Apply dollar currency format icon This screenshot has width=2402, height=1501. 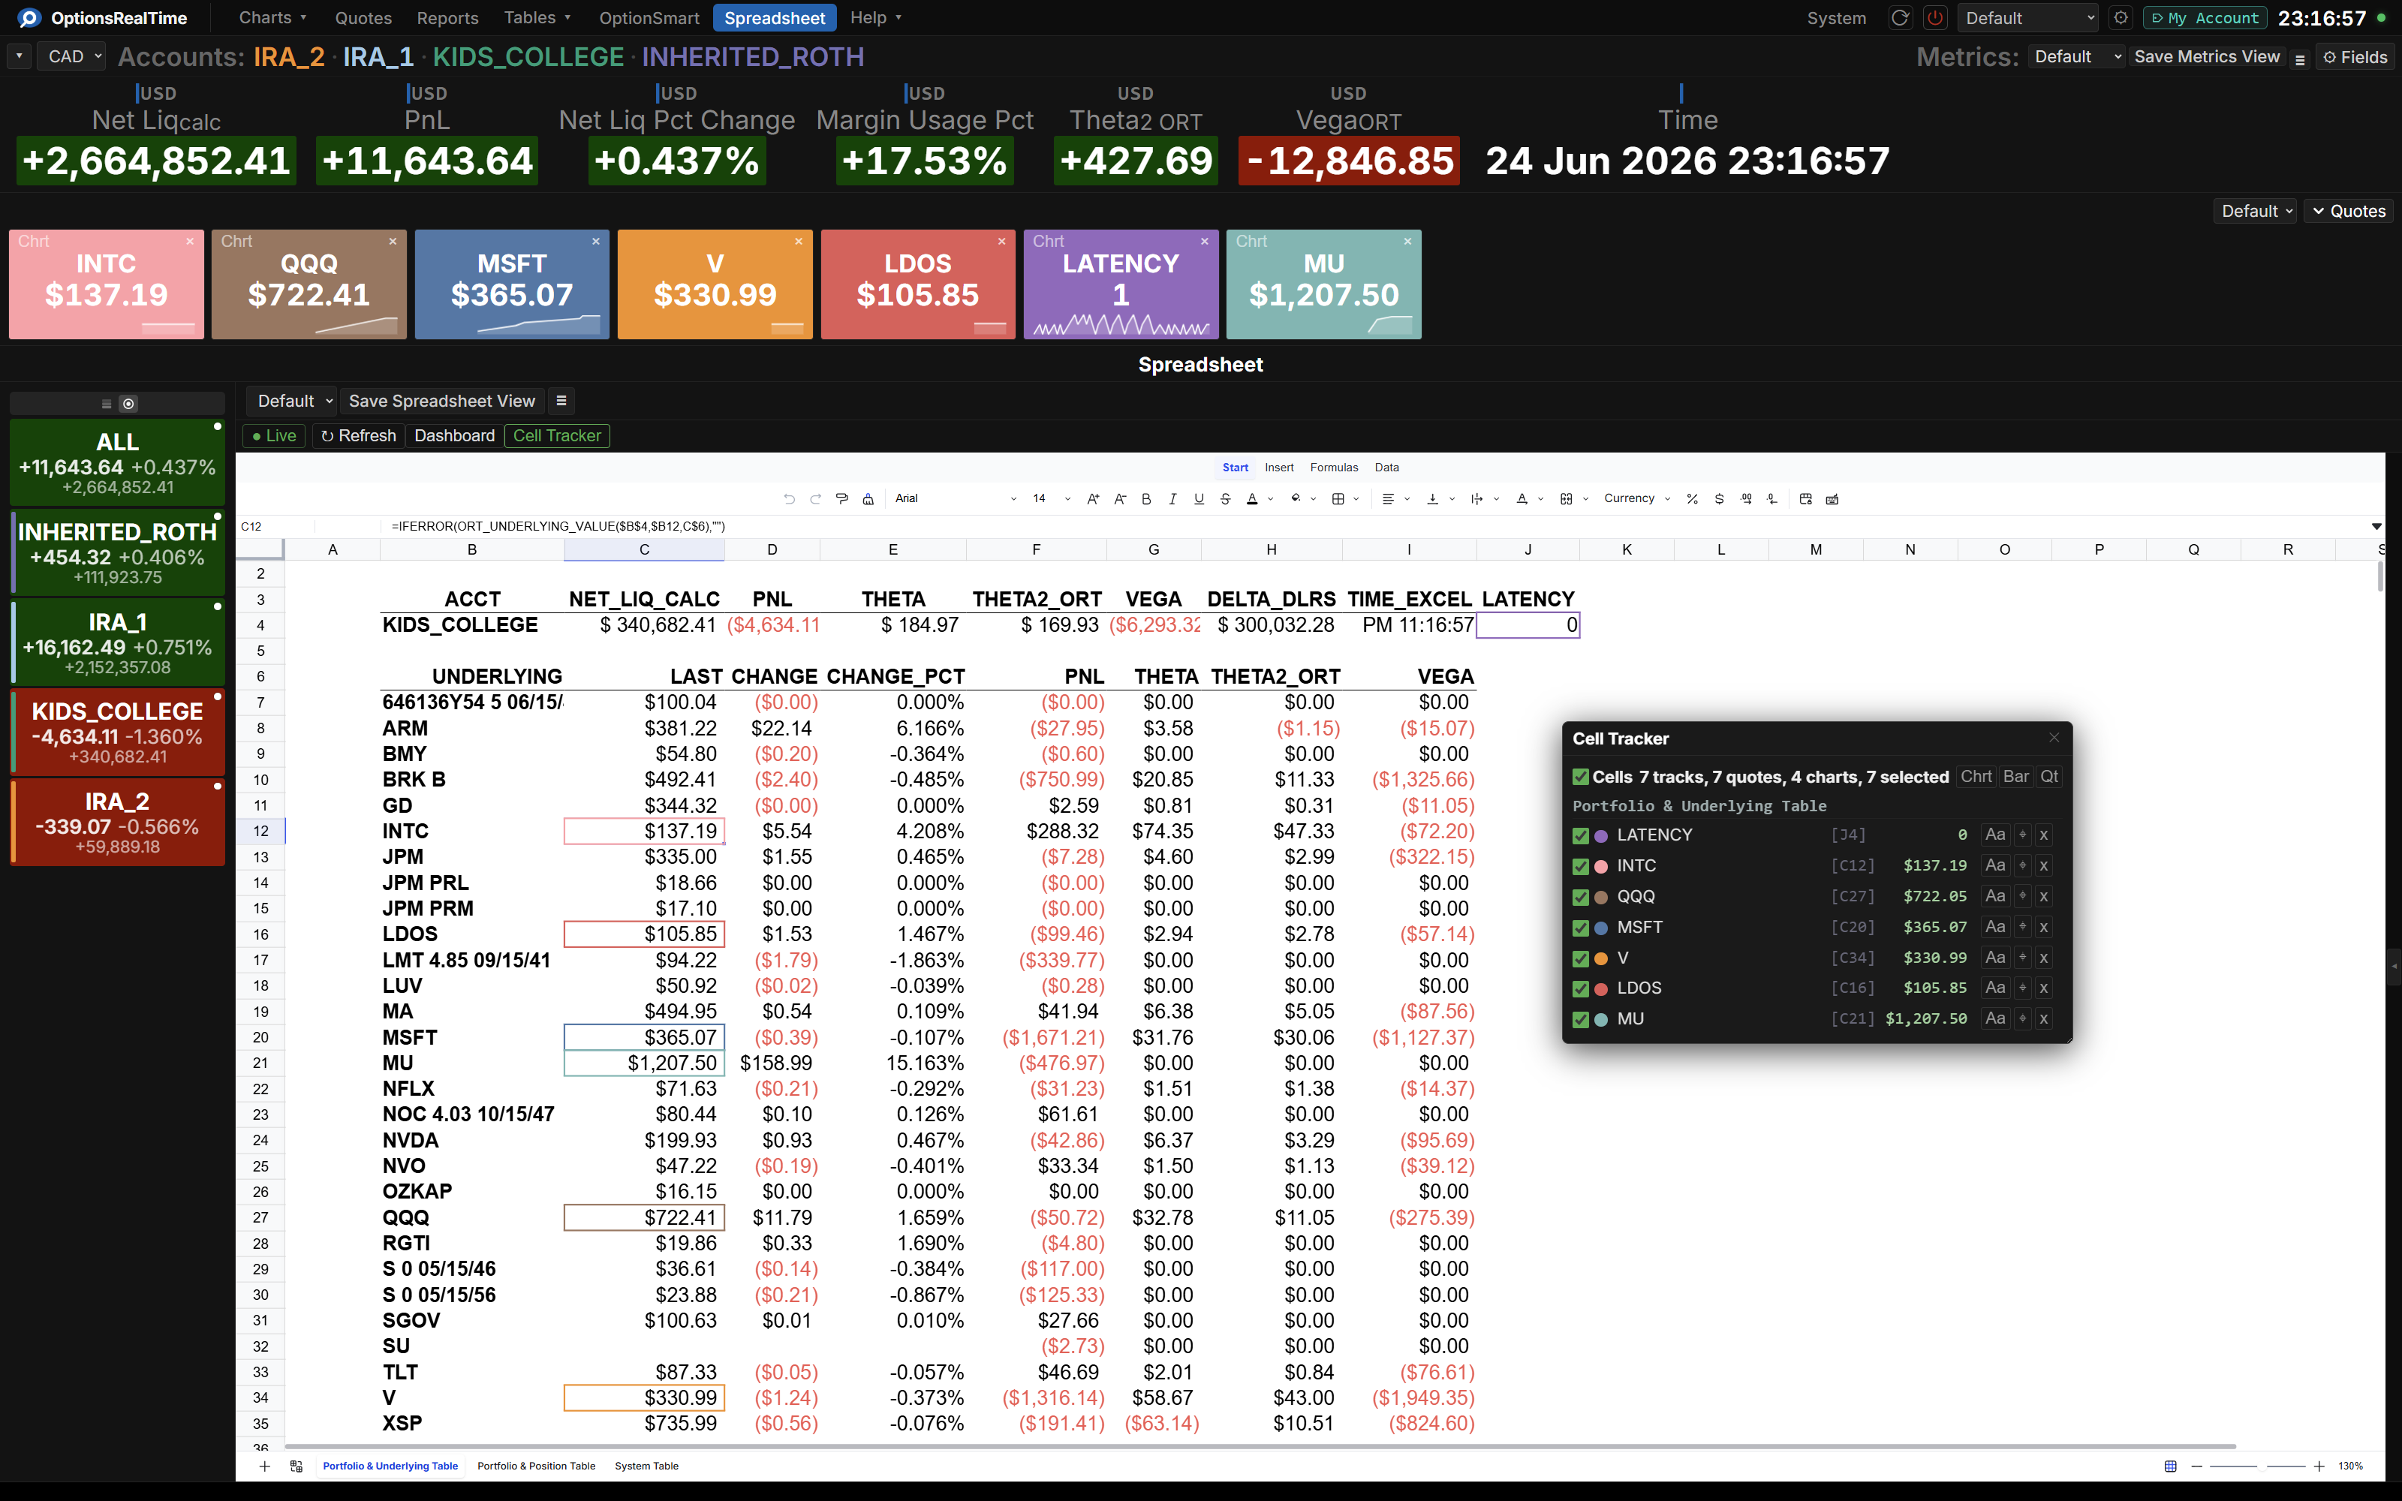pos(1719,498)
